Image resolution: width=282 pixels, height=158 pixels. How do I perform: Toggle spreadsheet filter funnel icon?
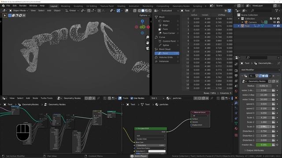point(229,11)
